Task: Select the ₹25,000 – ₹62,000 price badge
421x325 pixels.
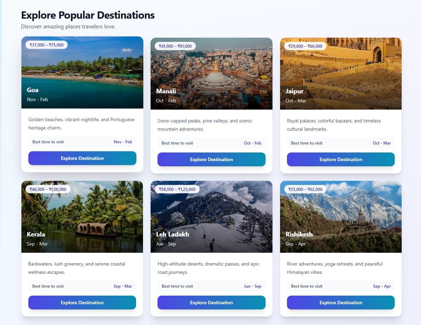Action: (305, 189)
